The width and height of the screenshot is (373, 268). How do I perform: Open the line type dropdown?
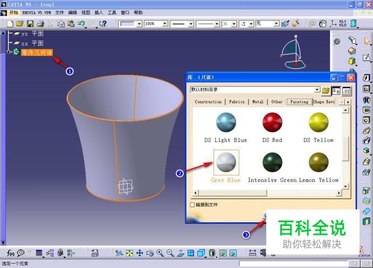(217, 24)
